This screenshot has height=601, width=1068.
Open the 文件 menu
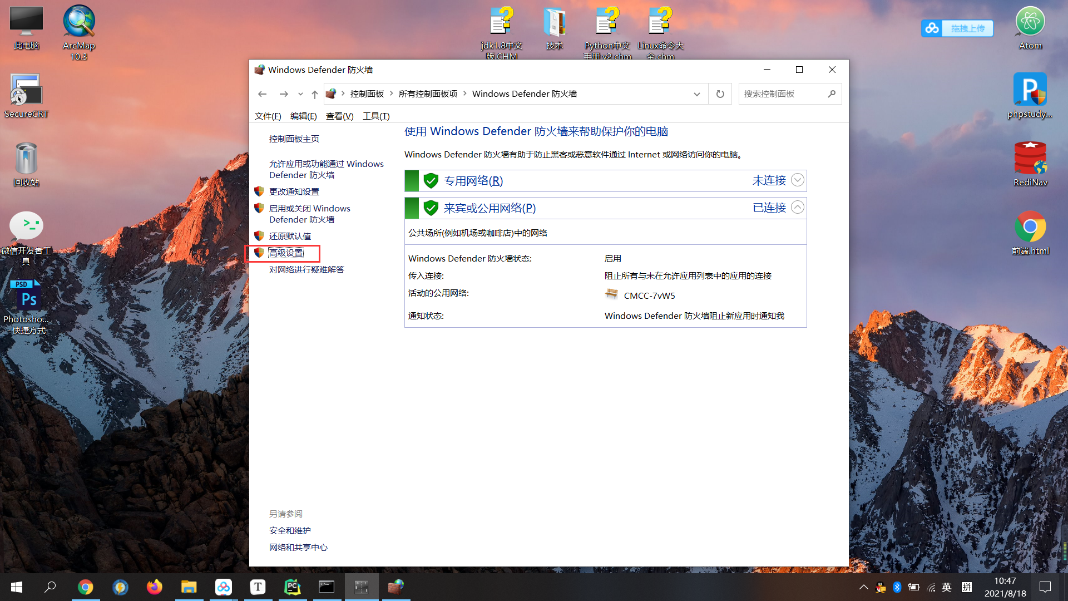(267, 116)
